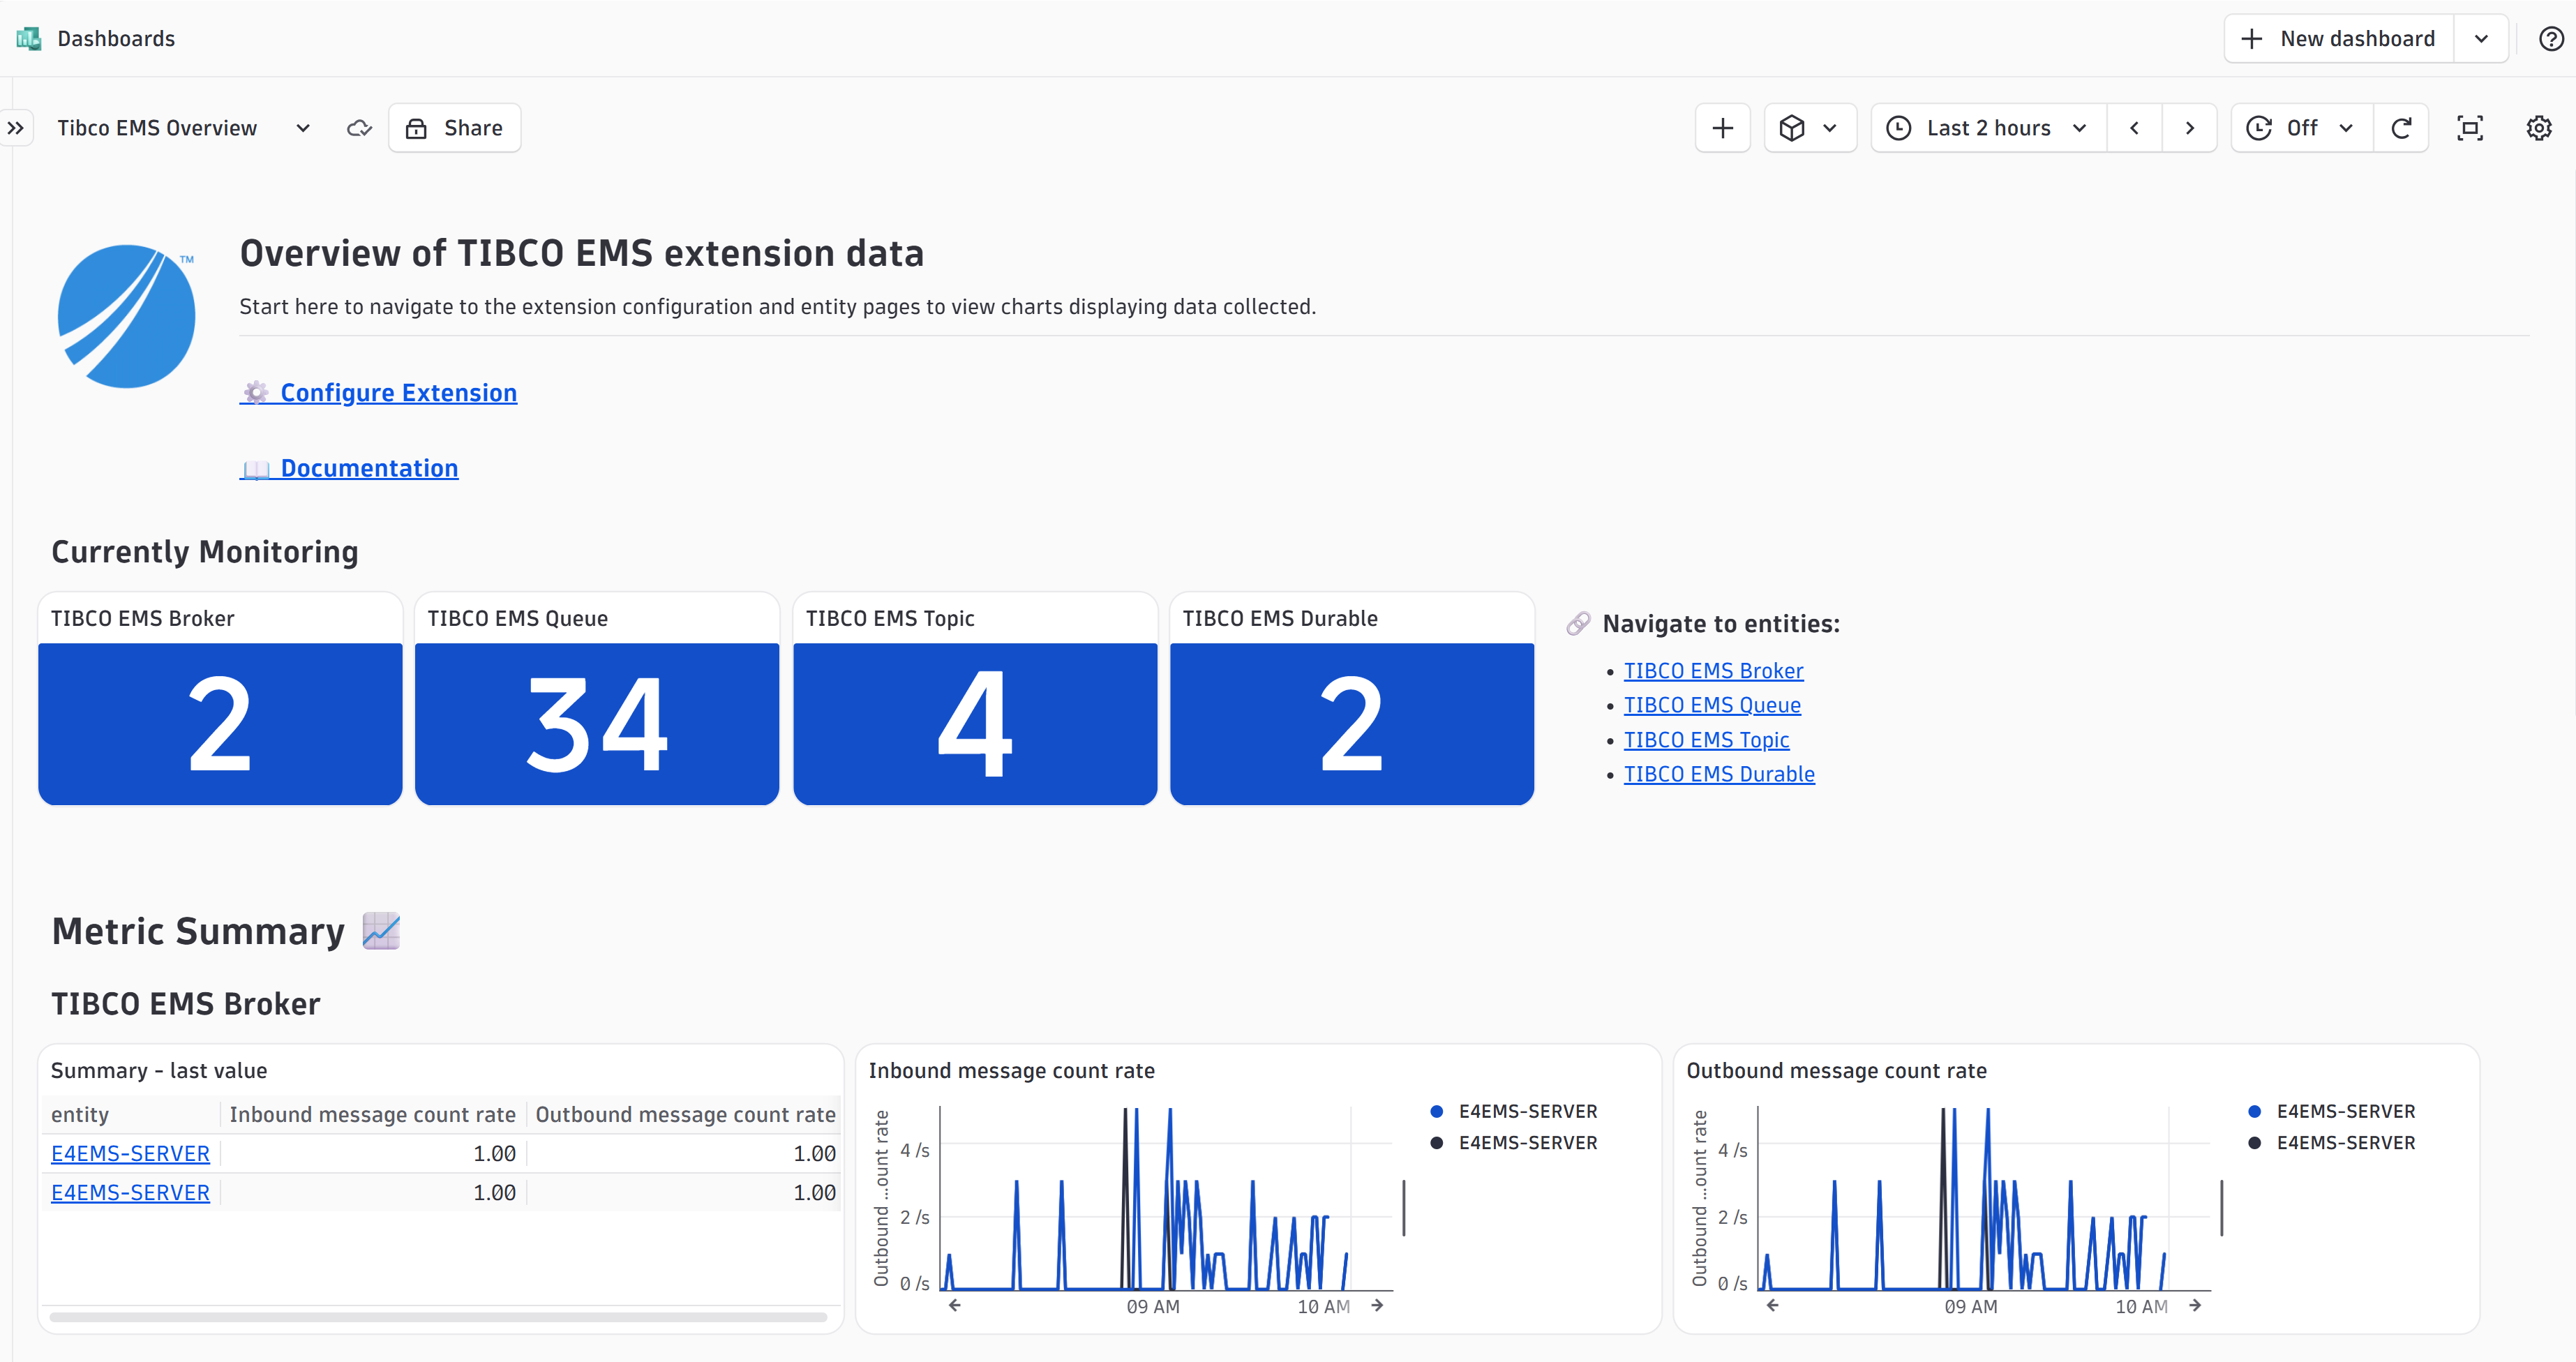
Task: Sort by Inbound message count rate column
Action: click(372, 1114)
